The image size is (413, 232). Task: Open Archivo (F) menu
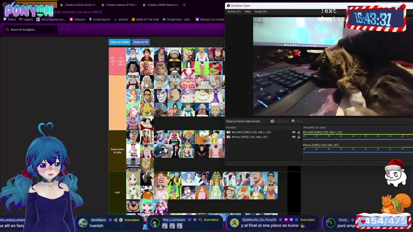(234, 12)
